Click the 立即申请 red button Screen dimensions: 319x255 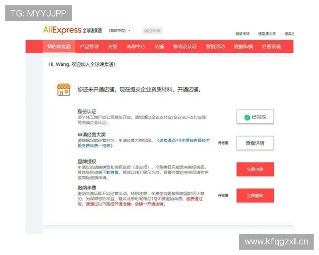click(x=255, y=169)
